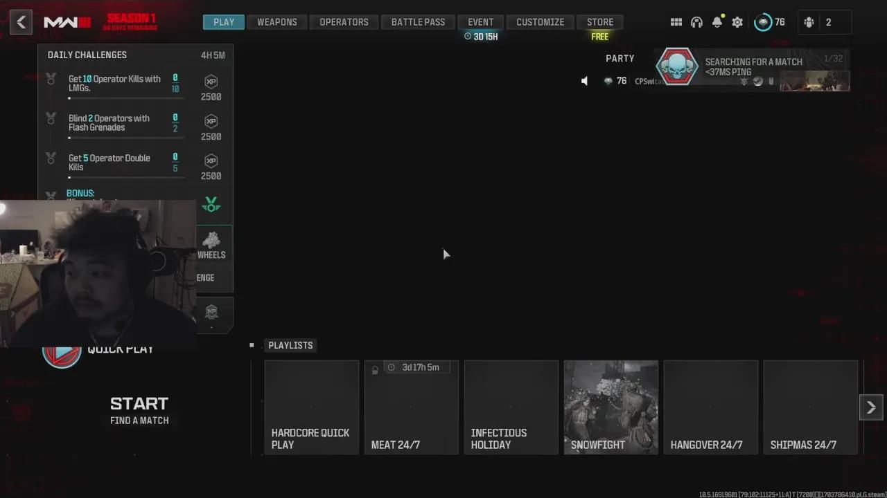Click the skull matchmaking emblem
Screen dimensions: 887x498
[x=677, y=67]
